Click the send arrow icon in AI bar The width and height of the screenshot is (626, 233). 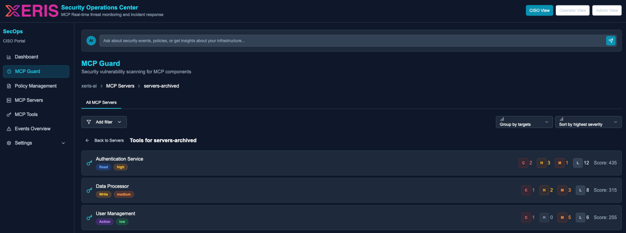click(x=610, y=41)
